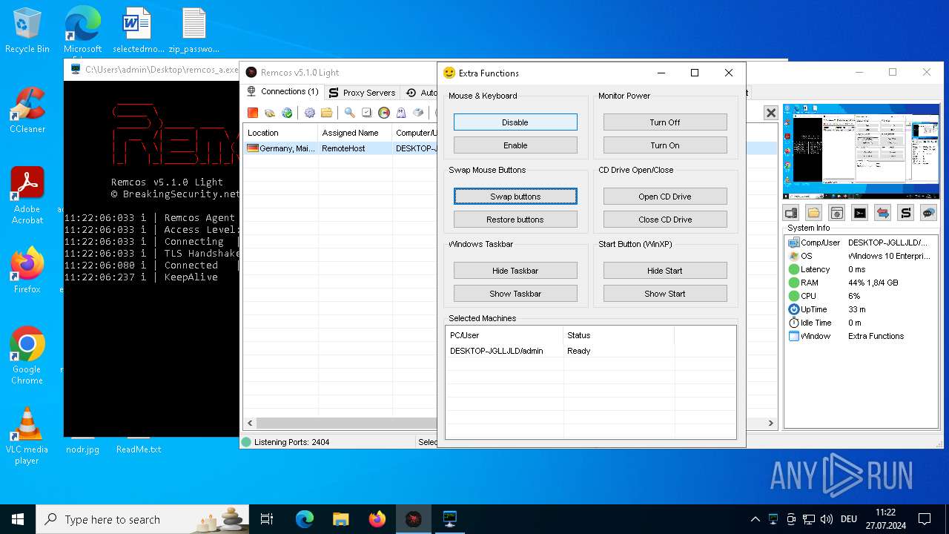The height and width of the screenshot is (534, 949).
Task: Click the Open CD Drive button
Action: [665, 197]
